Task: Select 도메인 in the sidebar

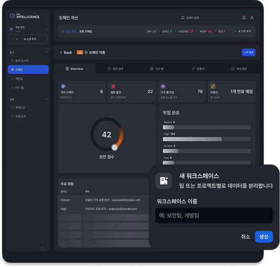Action: click(28, 69)
